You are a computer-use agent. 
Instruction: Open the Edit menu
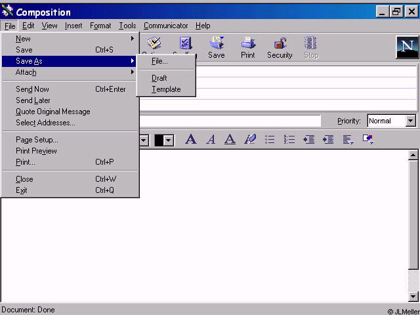click(x=28, y=26)
